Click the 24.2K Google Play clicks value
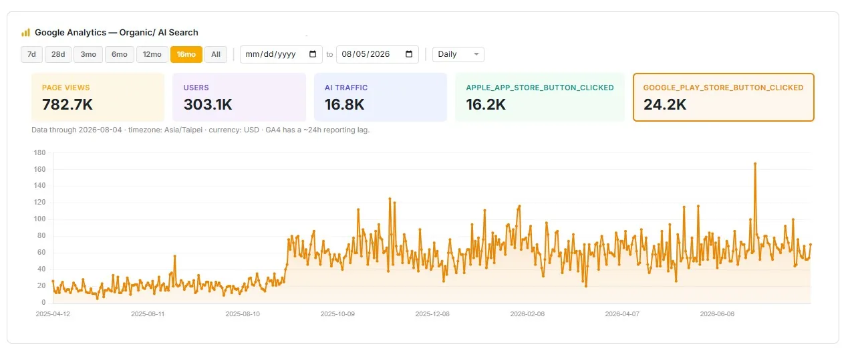The image size is (856, 357). (x=664, y=104)
